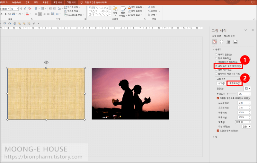Screen dimensions: 257x163
Task: Switch to 도형 서식 ribbon tab
Action: coord(58,2)
